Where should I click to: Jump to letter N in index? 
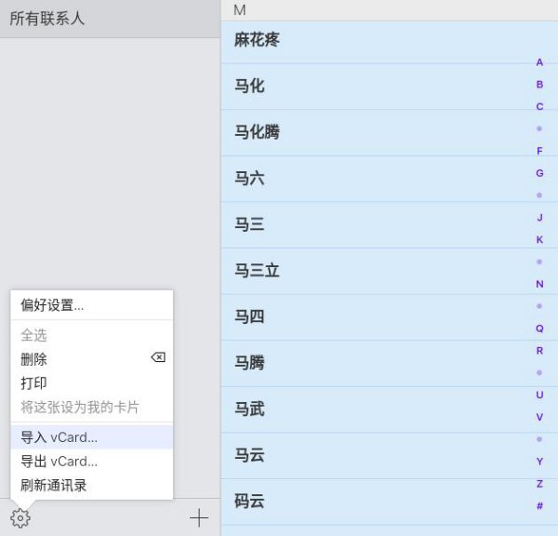click(539, 284)
